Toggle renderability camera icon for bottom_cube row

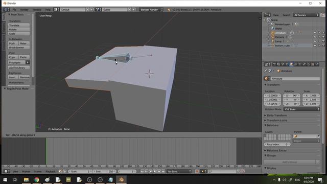(323, 45)
